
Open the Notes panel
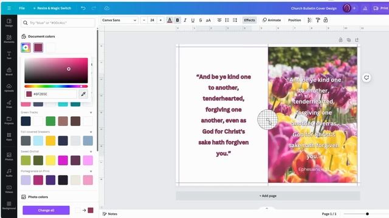(x=110, y=214)
